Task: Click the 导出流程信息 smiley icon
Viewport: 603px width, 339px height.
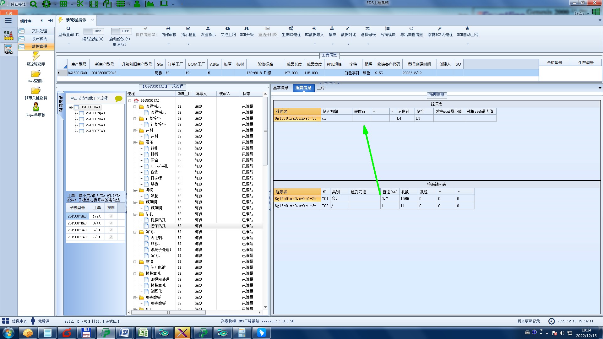Action: point(411,29)
